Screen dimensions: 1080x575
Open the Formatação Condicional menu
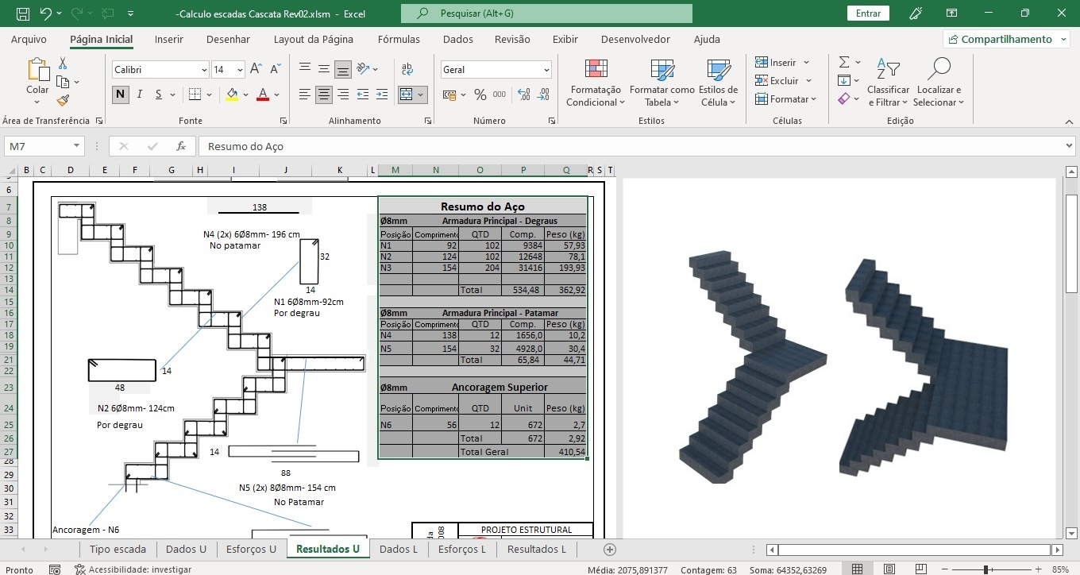(596, 83)
